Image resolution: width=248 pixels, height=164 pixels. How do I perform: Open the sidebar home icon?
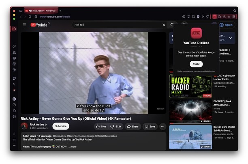tap(14, 29)
